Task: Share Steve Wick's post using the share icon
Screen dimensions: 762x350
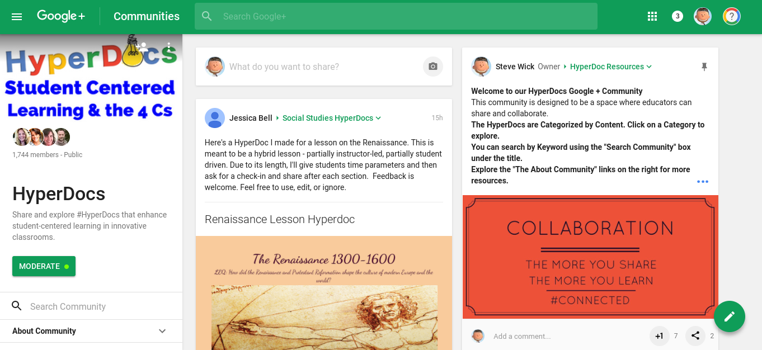Action: tap(695, 335)
